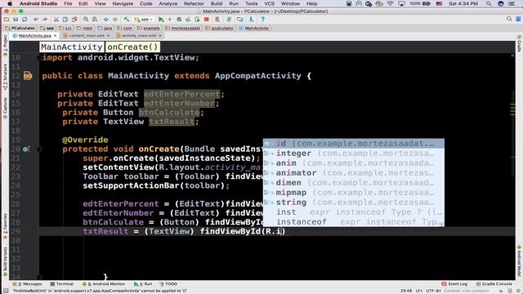
Task: Click the Make Project hammer icon
Action: [x=127, y=20]
